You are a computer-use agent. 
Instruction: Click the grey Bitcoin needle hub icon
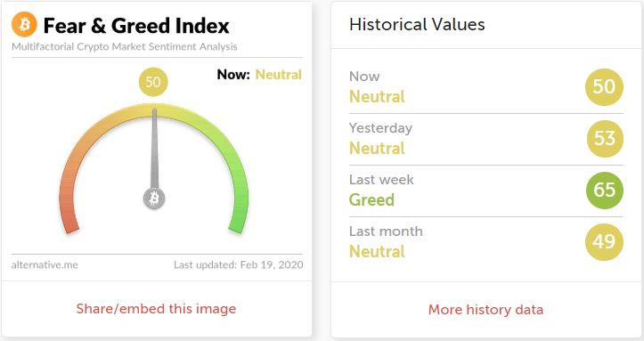tap(154, 199)
